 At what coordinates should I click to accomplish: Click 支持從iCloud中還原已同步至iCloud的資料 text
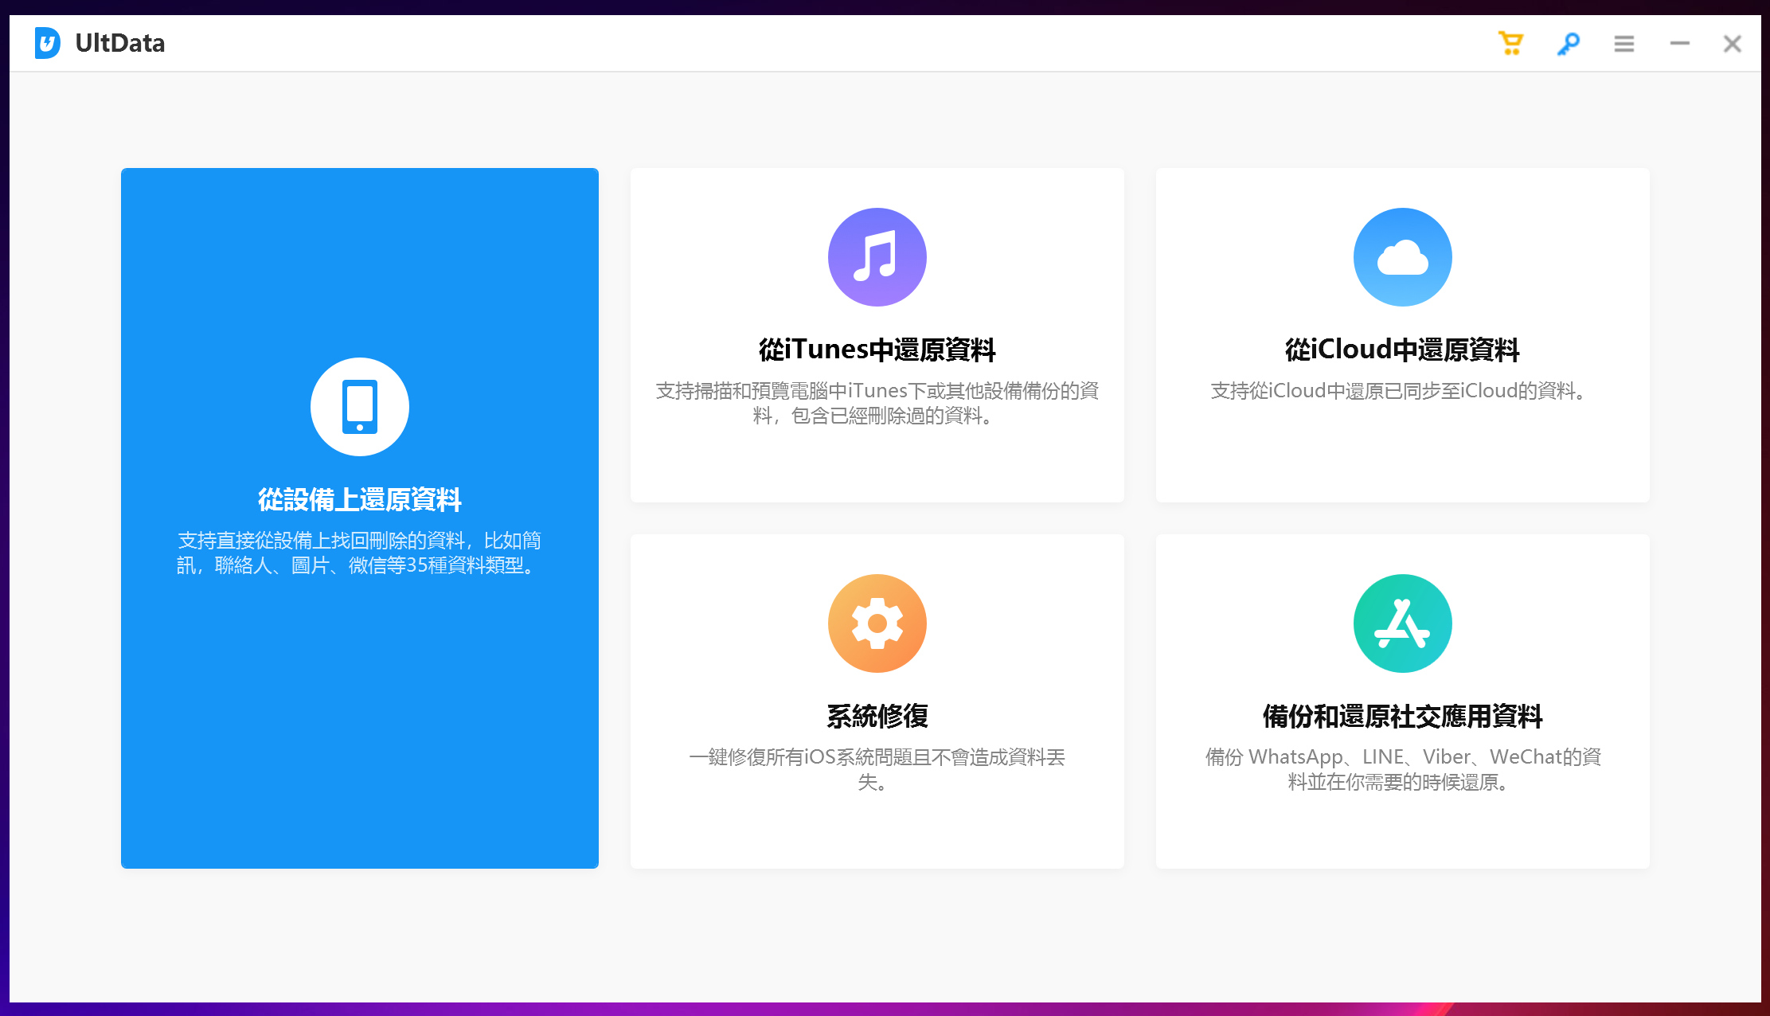tap(1403, 391)
